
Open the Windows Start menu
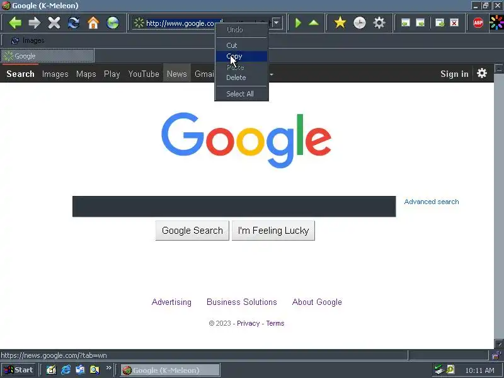coord(18,370)
